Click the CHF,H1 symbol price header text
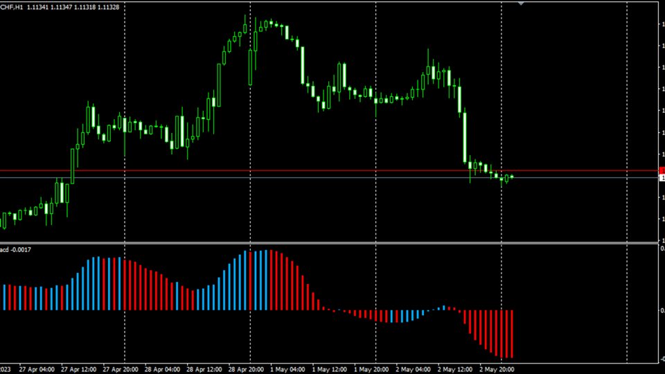Screen dimensions: 665x374 tap(60, 7)
